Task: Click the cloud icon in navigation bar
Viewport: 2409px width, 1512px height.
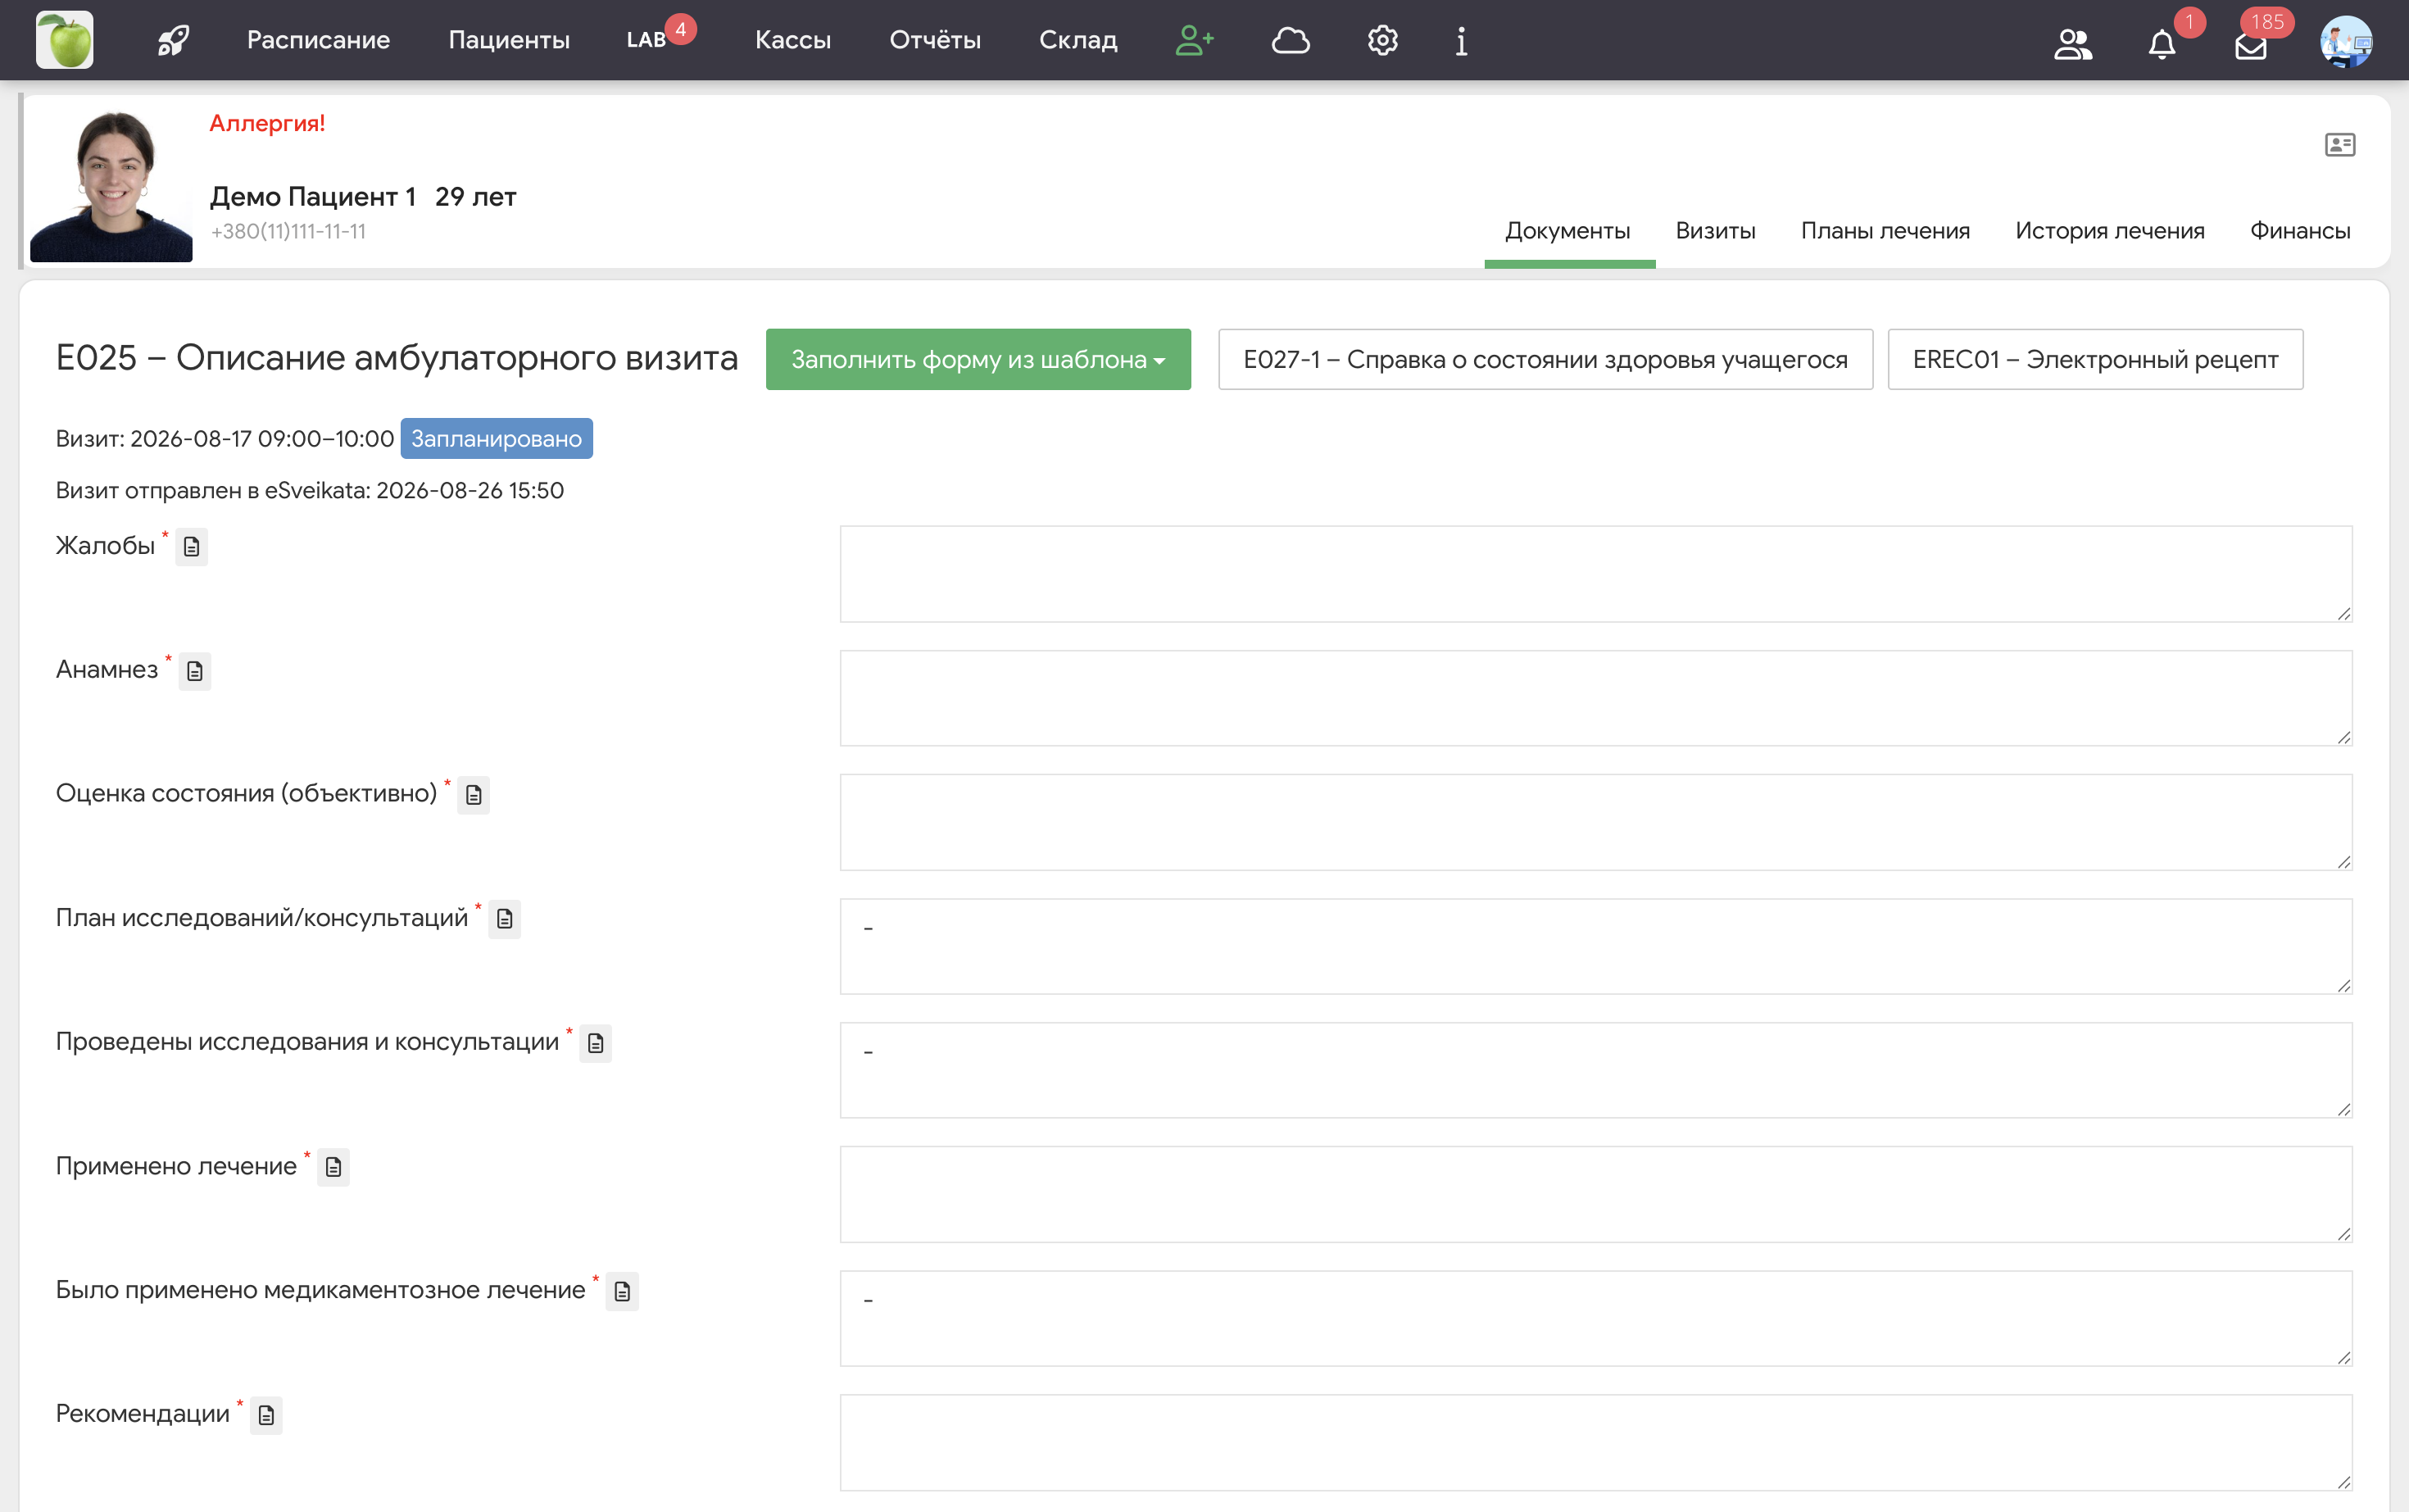Action: (1291, 41)
